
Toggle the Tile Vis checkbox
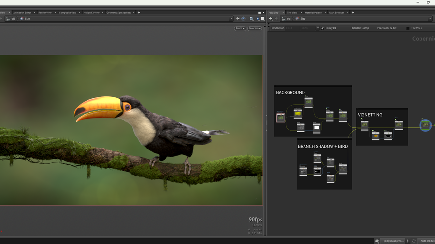point(408,28)
